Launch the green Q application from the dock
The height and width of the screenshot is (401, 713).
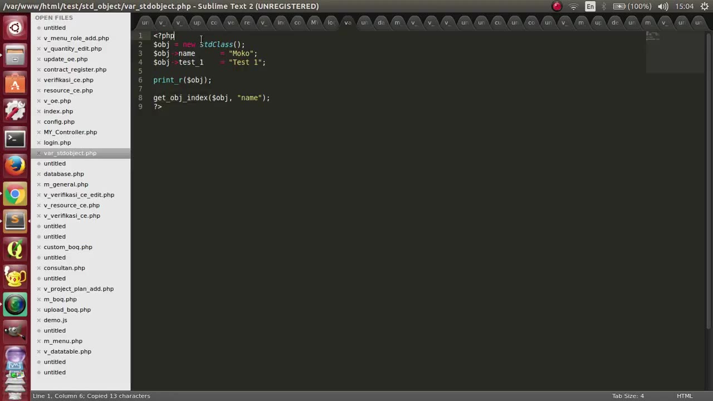(15, 249)
